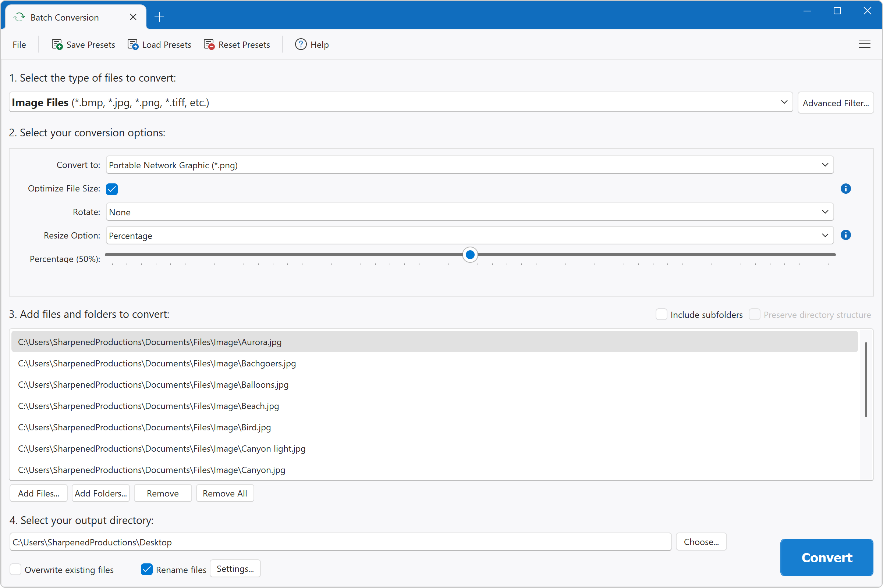The image size is (883, 588).
Task: Enable Include subfolders
Action: coord(661,314)
